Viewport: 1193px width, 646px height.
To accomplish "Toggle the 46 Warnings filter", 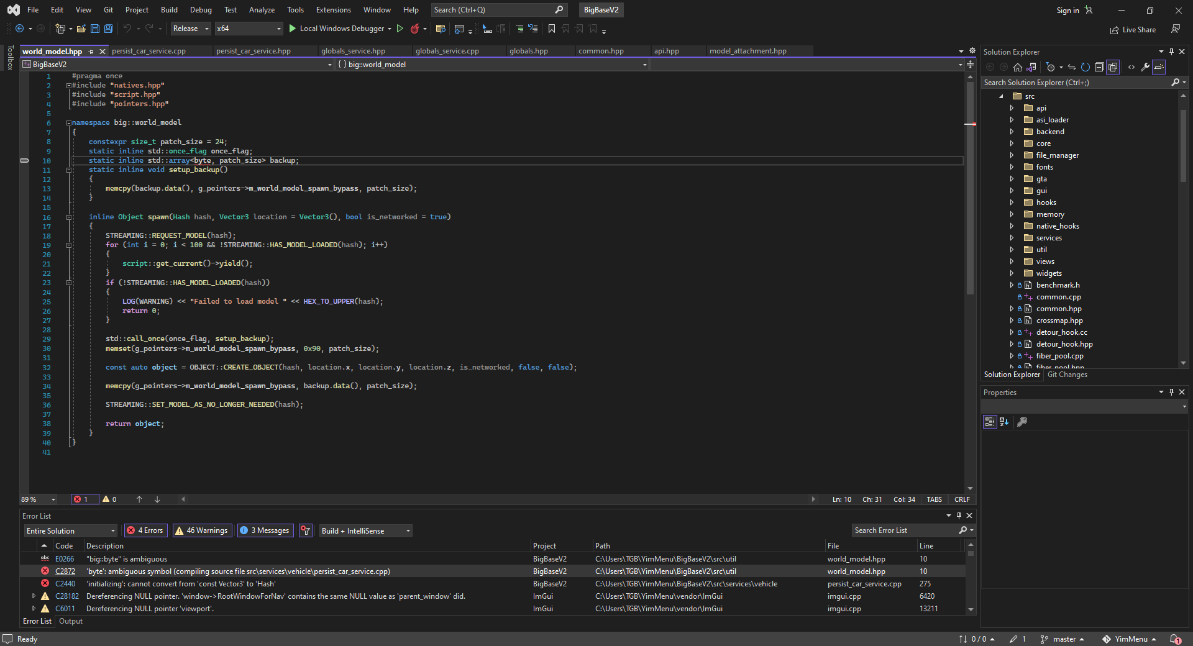I will (202, 530).
